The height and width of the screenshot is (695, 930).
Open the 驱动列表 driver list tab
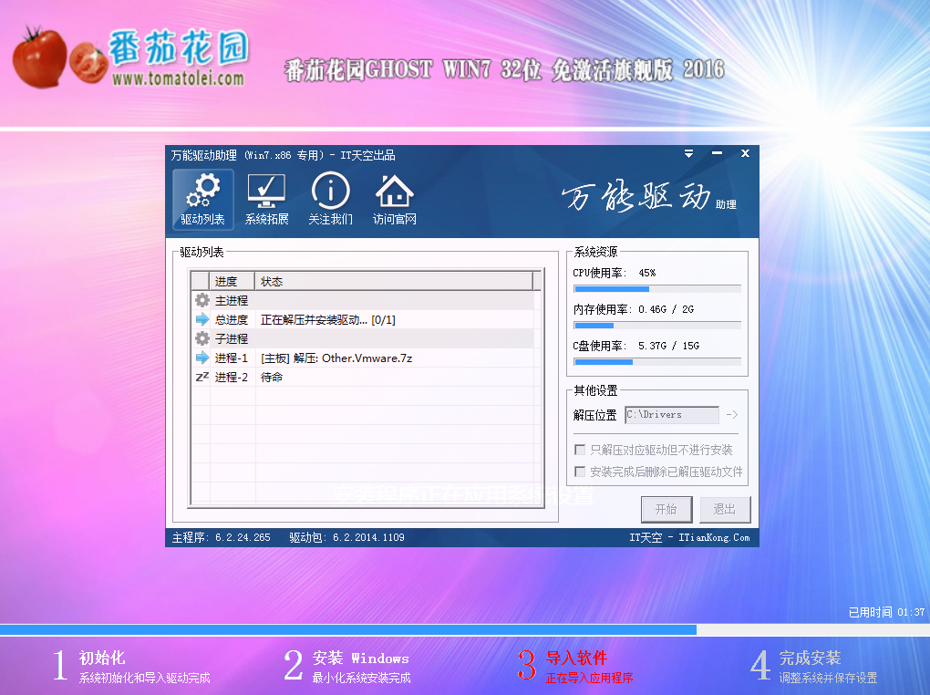click(202, 200)
